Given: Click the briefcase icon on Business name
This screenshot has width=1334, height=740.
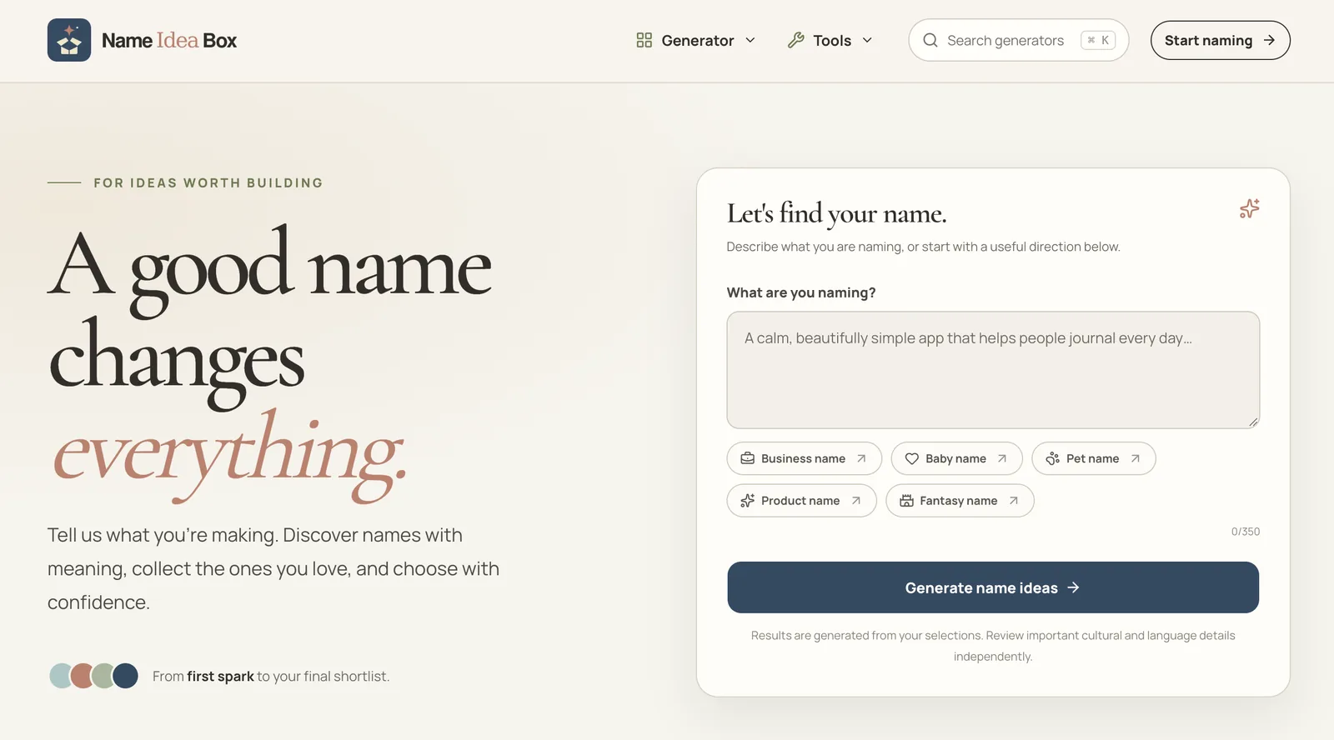Looking at the screenshot, I should (748, 458).
